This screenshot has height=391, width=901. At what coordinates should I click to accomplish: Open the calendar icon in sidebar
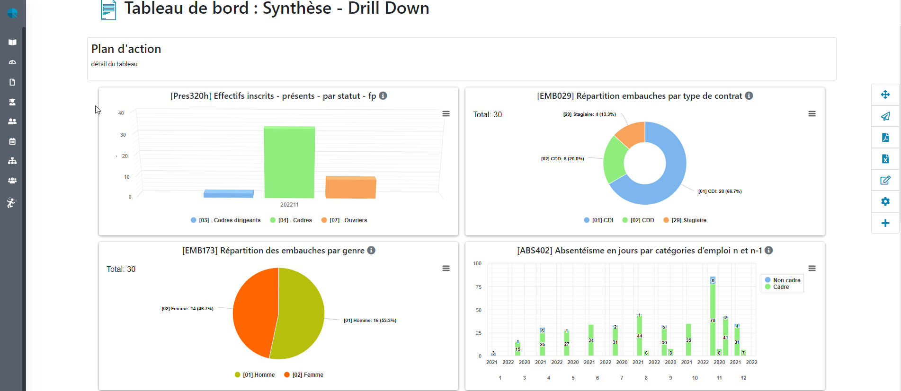click(x=12, y=141)
